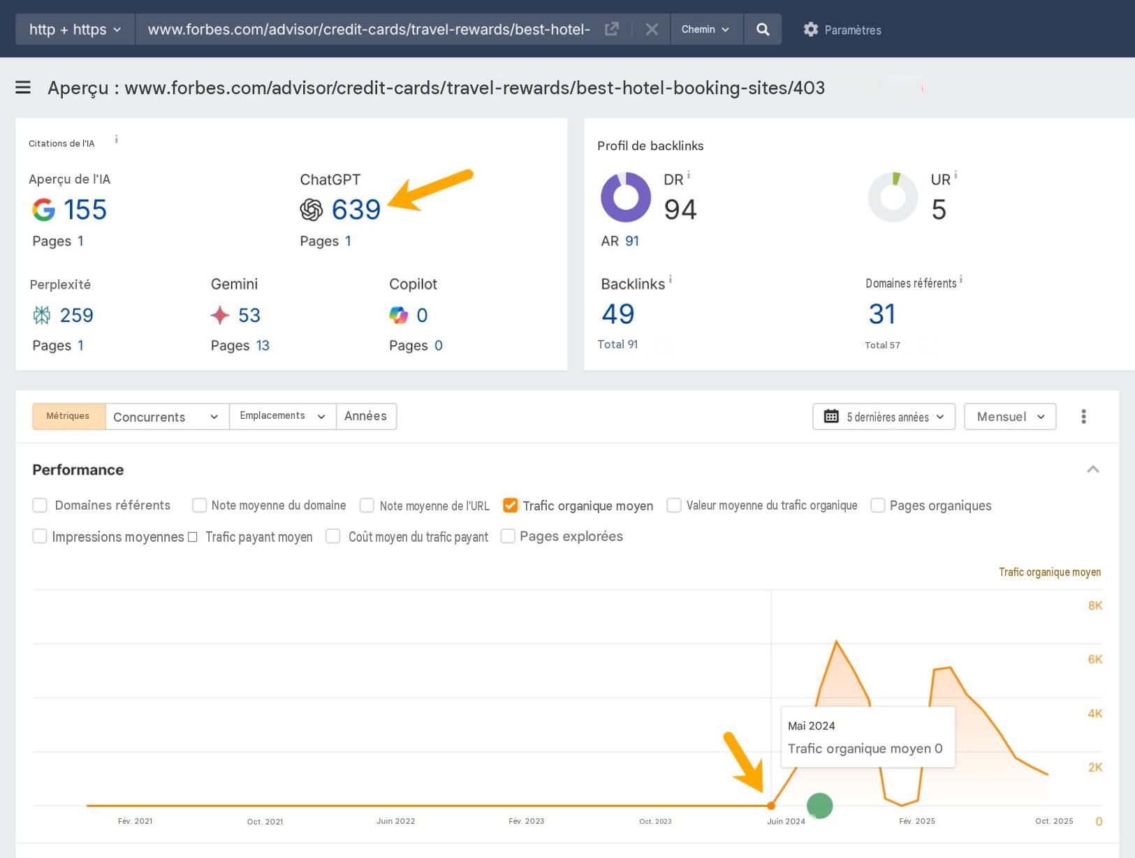
Task: Open the three-dot chart options menu
Action: click(x=1083, y=417)
